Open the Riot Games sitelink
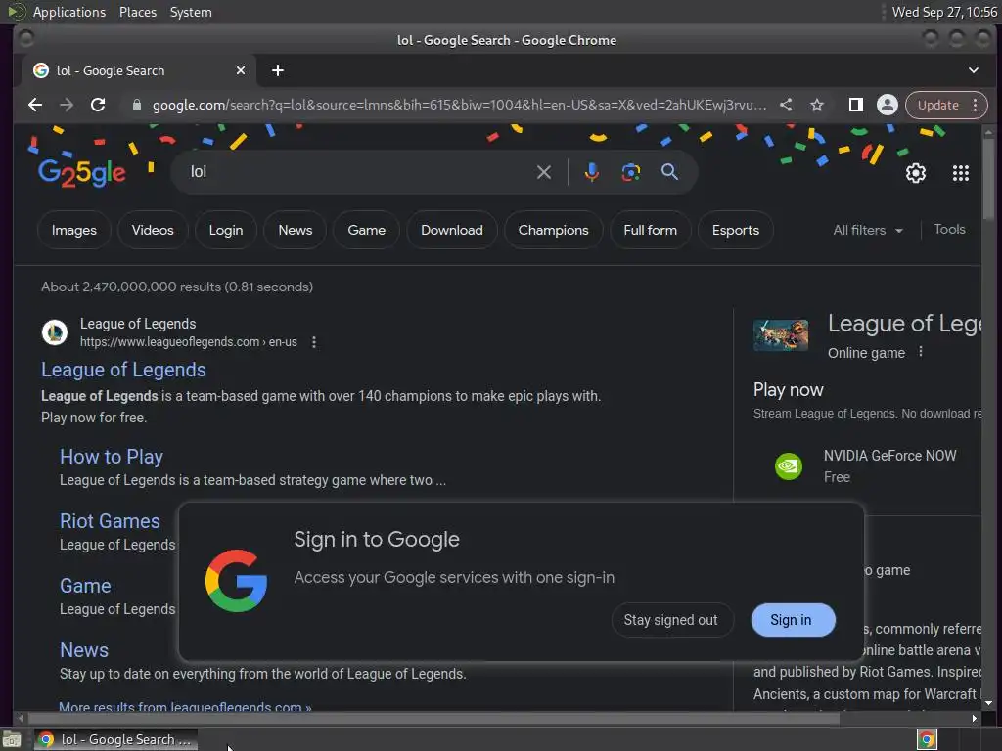1002x751 pixels. (x=110, y=521)
